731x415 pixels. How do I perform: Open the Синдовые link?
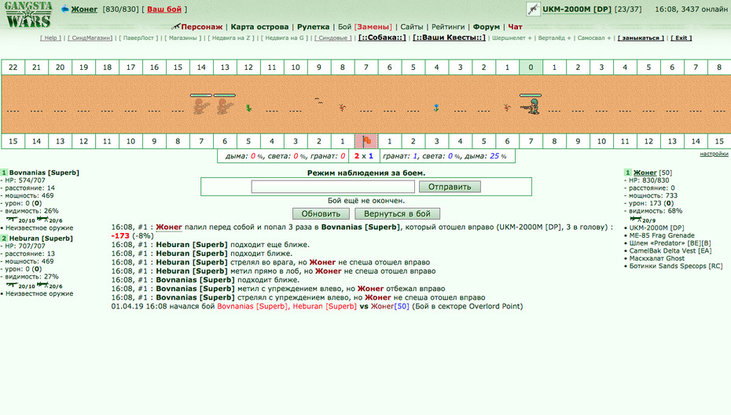tap(332, 38)
